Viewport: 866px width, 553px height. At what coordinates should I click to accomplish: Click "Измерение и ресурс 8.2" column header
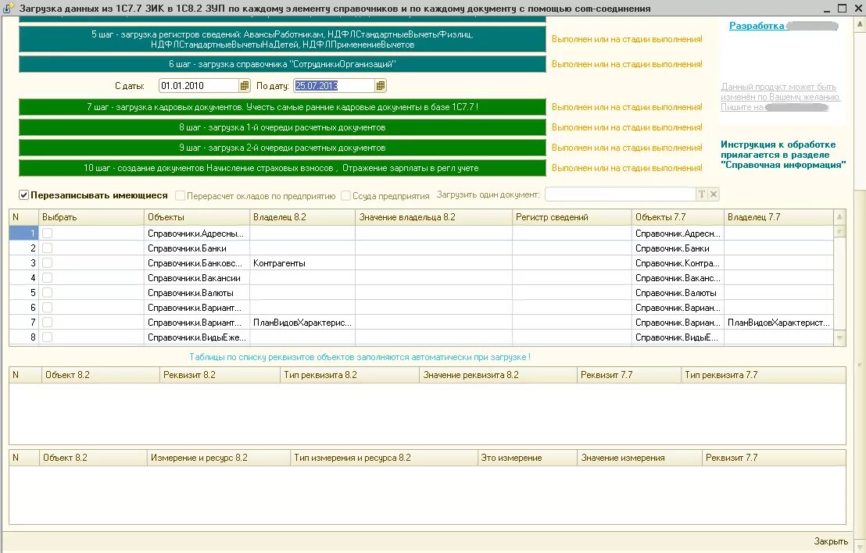[219, 458]
